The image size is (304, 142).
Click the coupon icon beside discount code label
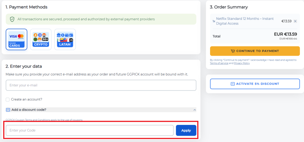8,110
